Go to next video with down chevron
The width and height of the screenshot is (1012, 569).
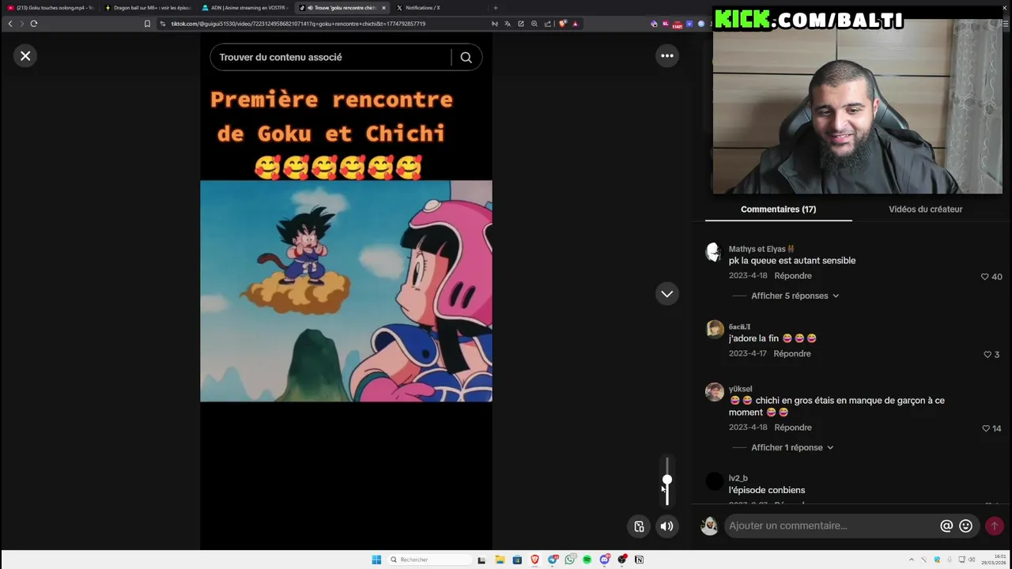point(667,294)
